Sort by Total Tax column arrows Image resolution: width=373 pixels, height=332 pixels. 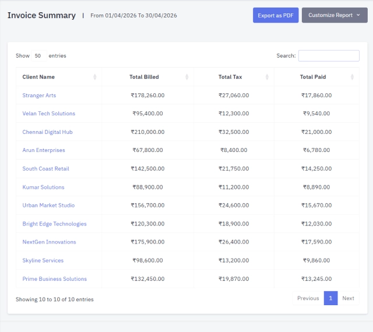coord(267,77)
